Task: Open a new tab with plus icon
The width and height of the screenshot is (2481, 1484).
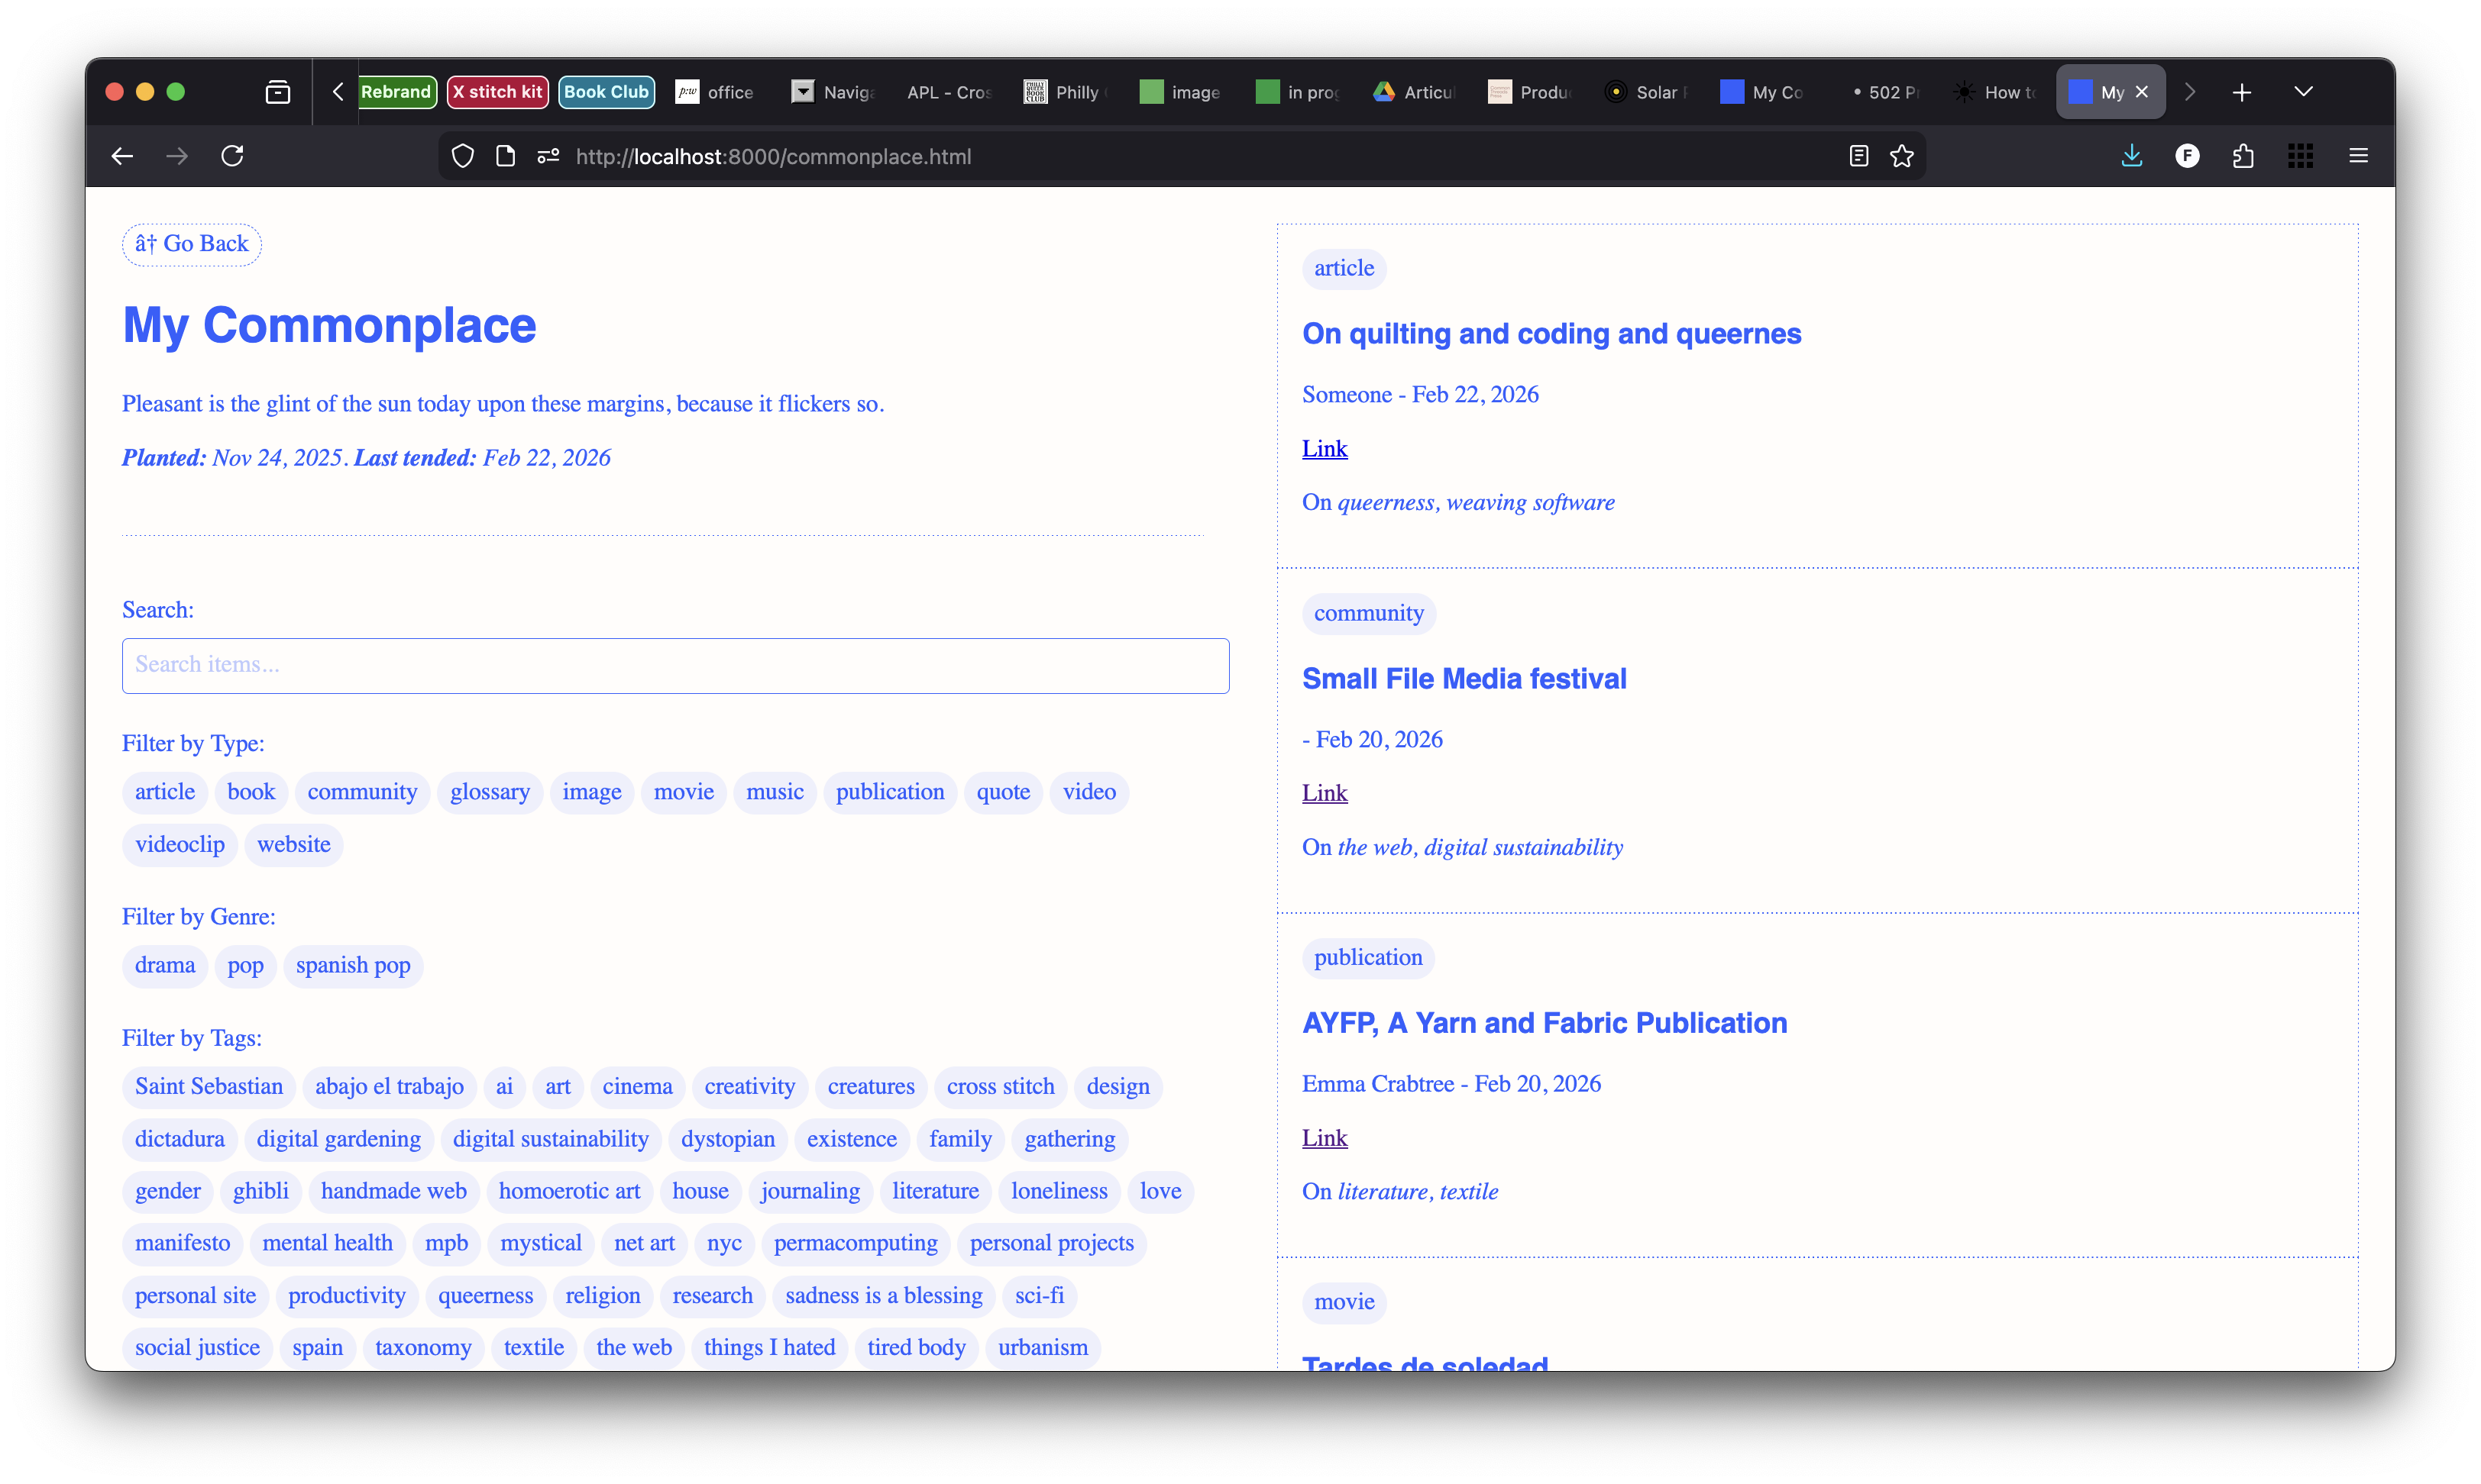Action: click(x=2242, y=92)
